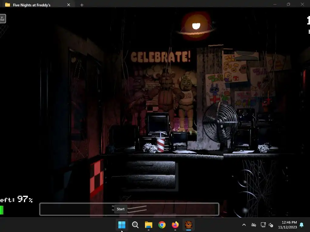Close the Five Nights at Freddy's tab
This screenshot has height=232, width=310.
(x=69, y=5)
